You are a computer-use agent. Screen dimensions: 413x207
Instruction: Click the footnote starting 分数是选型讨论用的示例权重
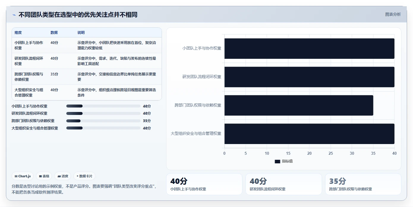84,189
